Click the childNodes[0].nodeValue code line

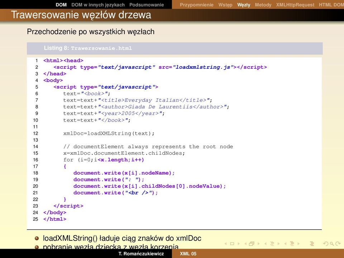tap(150, 186)
